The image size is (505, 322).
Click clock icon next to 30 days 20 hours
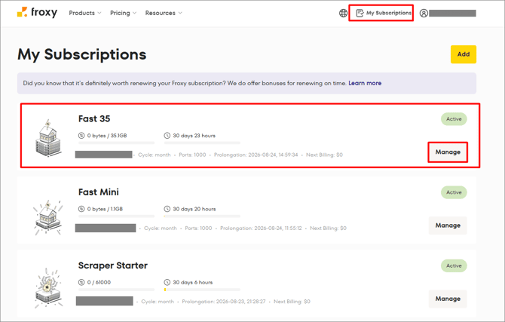tap(167, 209)
